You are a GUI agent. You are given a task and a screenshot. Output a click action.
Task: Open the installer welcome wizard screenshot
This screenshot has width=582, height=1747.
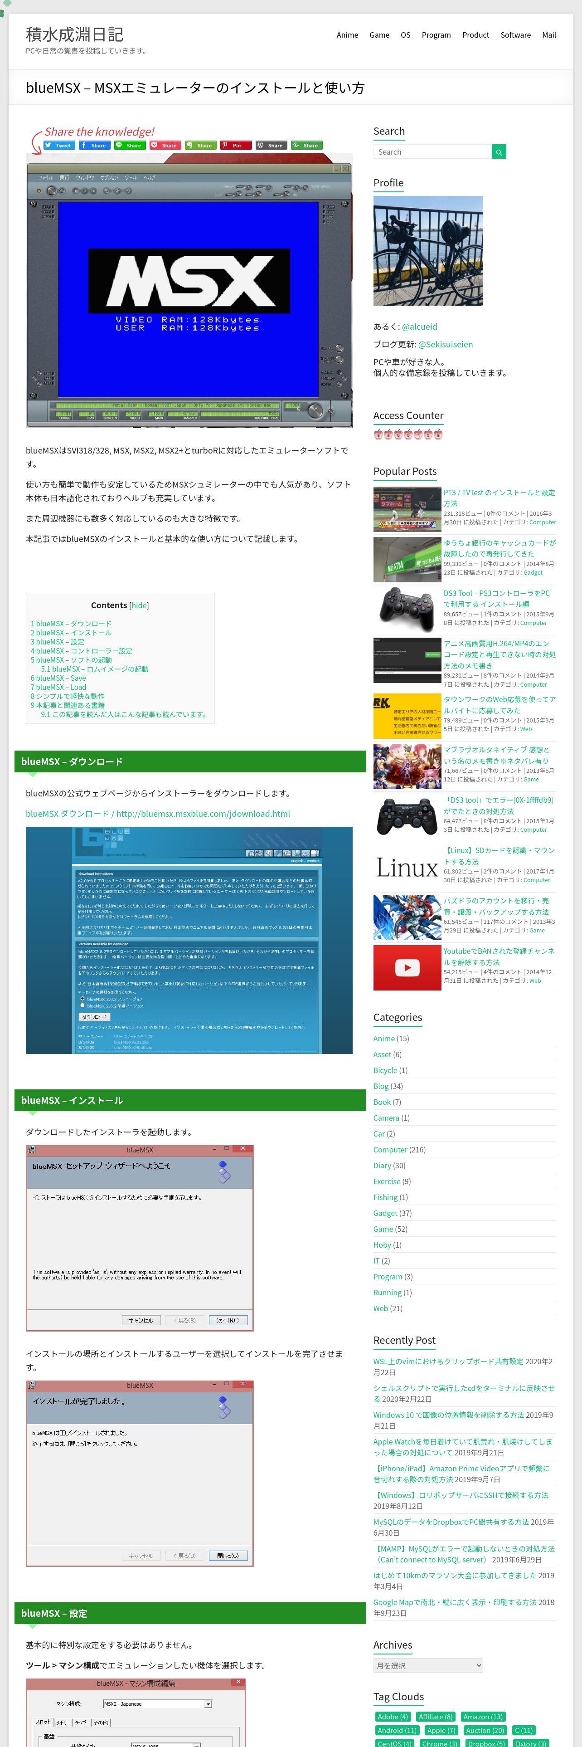140,1238
